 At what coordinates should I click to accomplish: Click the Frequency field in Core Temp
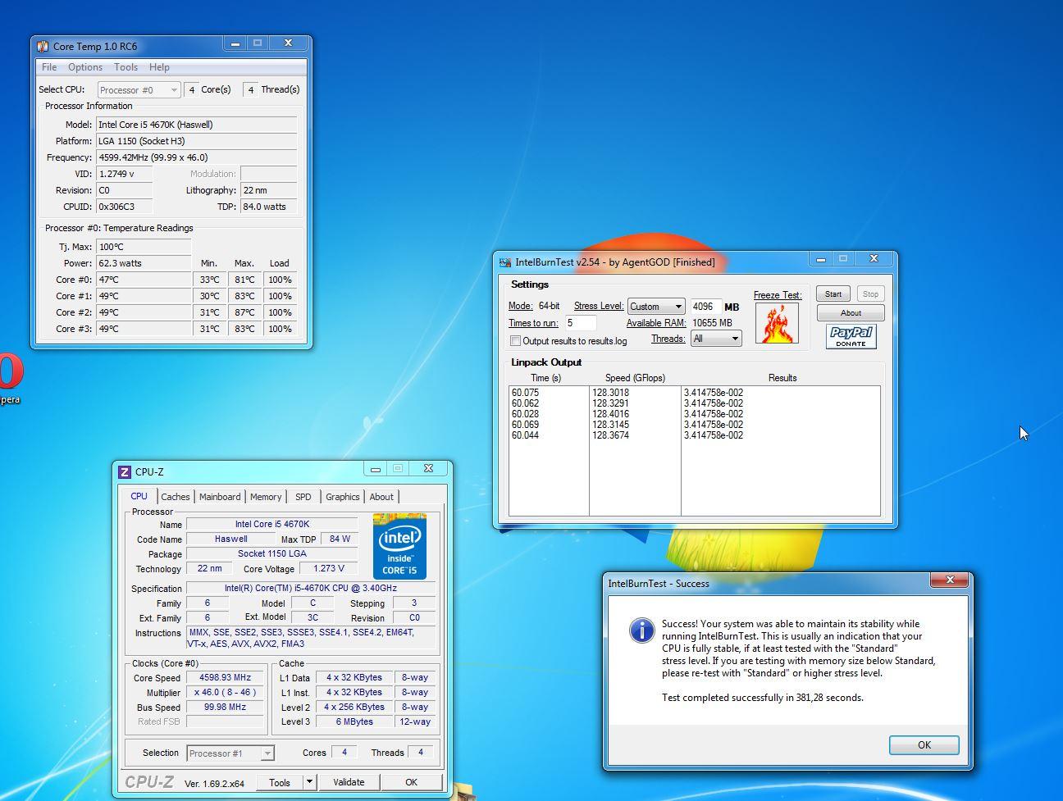(x=197, y=157)
